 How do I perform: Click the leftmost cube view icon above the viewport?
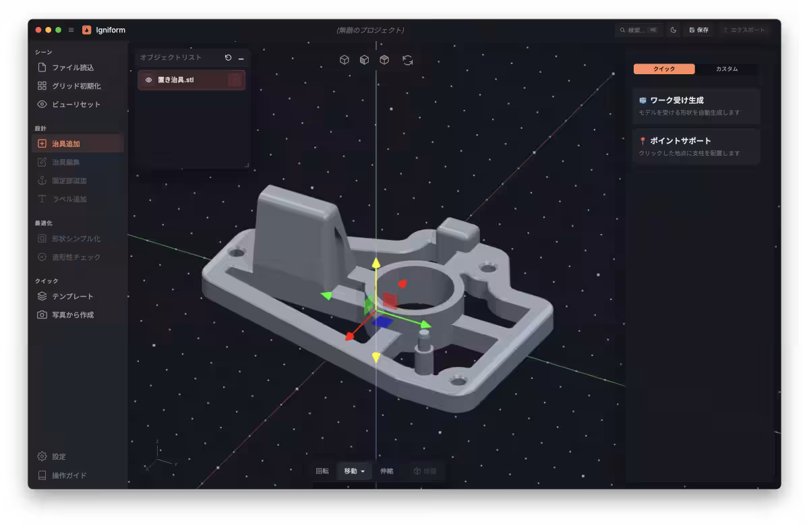tap(344, 60)
